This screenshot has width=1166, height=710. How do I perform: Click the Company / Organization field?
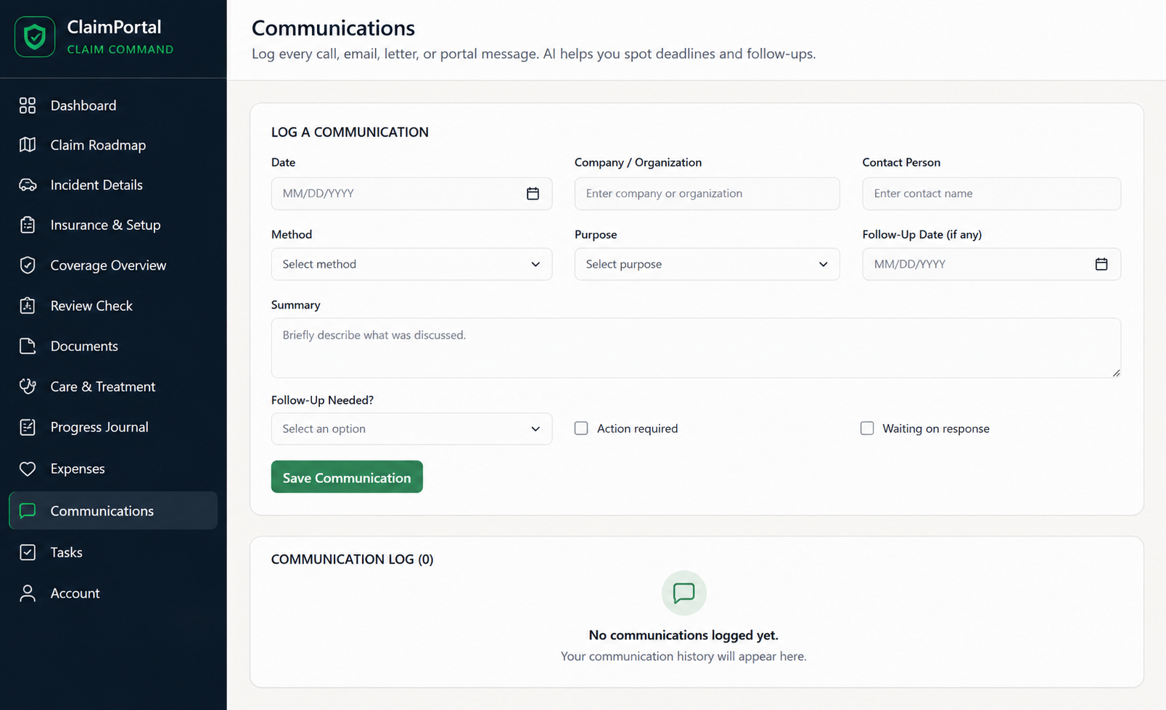707,194
